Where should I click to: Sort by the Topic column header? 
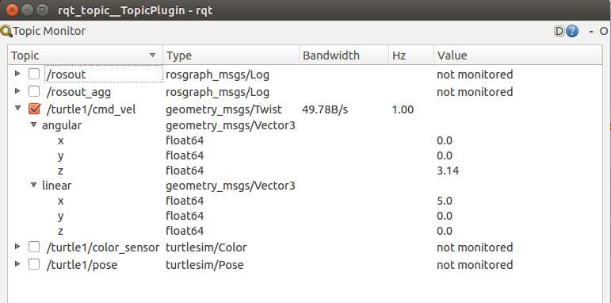85,56
